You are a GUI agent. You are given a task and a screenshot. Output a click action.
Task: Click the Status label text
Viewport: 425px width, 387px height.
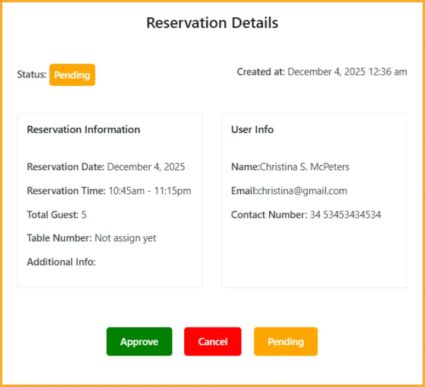32,75
